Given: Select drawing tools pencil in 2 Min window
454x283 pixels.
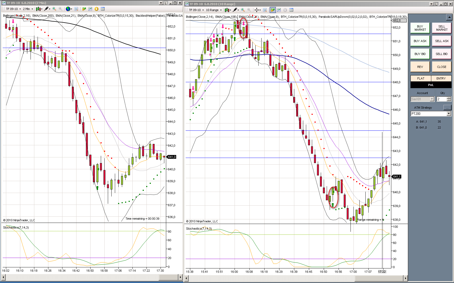Looking at the screenshot, I should pyautogui.click(x=47, y=9).
